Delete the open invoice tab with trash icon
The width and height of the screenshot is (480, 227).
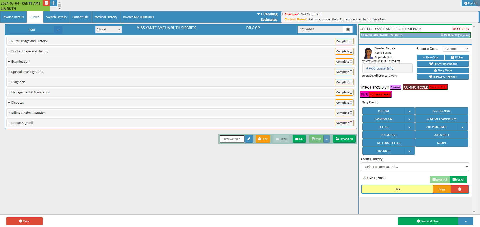pyautogui.click(x=46, y=3)
